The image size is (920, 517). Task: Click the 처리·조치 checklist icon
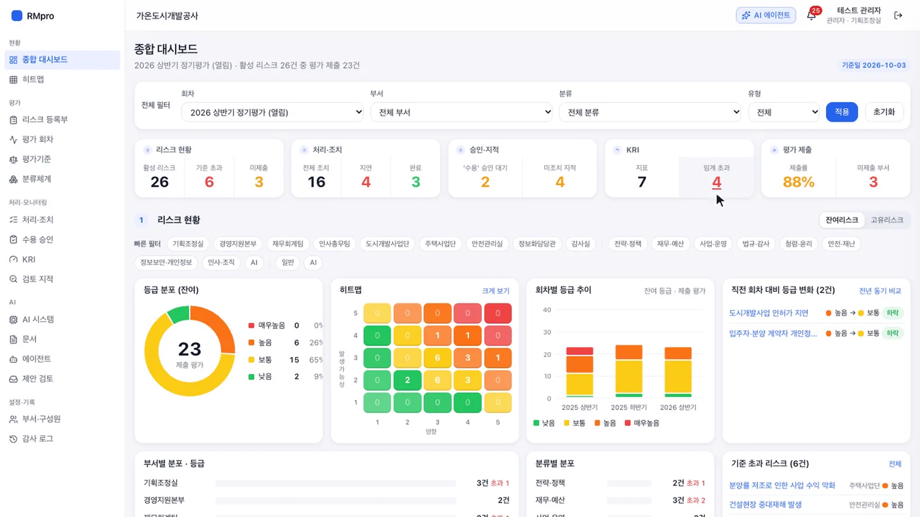coord(13,219)
